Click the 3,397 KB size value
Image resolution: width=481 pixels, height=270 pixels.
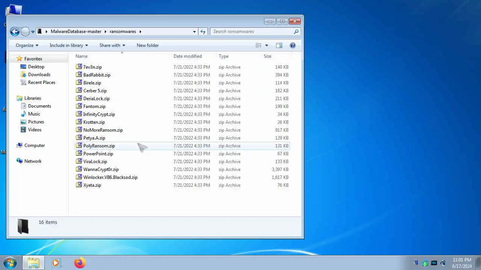click(280, 169)
